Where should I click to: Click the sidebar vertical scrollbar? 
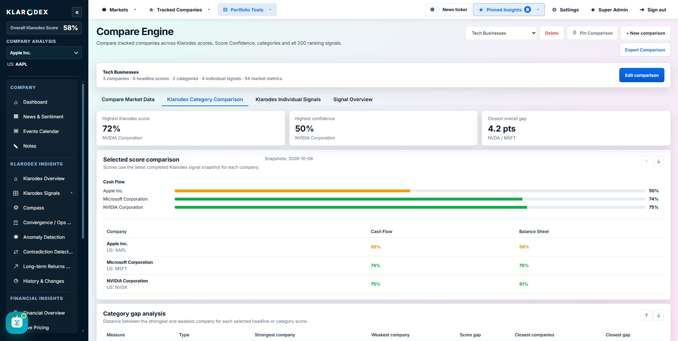point(83,161)
